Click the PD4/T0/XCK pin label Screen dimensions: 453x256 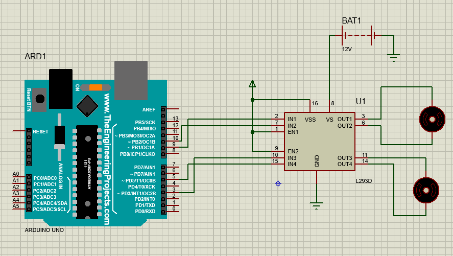click(x=141, y=187)
